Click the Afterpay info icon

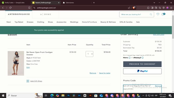click(142, 58)
